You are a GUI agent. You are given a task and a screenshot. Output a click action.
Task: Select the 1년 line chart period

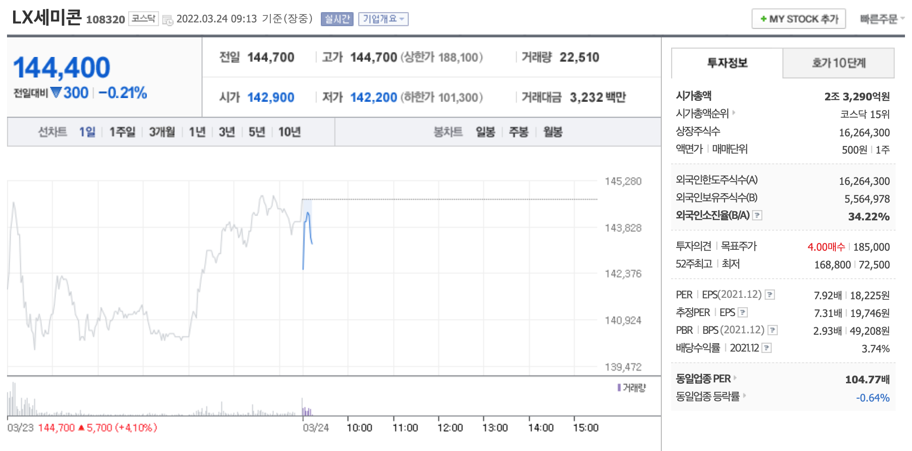pos(197,132)
